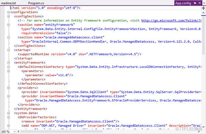The height and width of the screenshot is (134, 206).
Task: Collapse the <DbProviderFactories> node
Action: click(9, 117)
